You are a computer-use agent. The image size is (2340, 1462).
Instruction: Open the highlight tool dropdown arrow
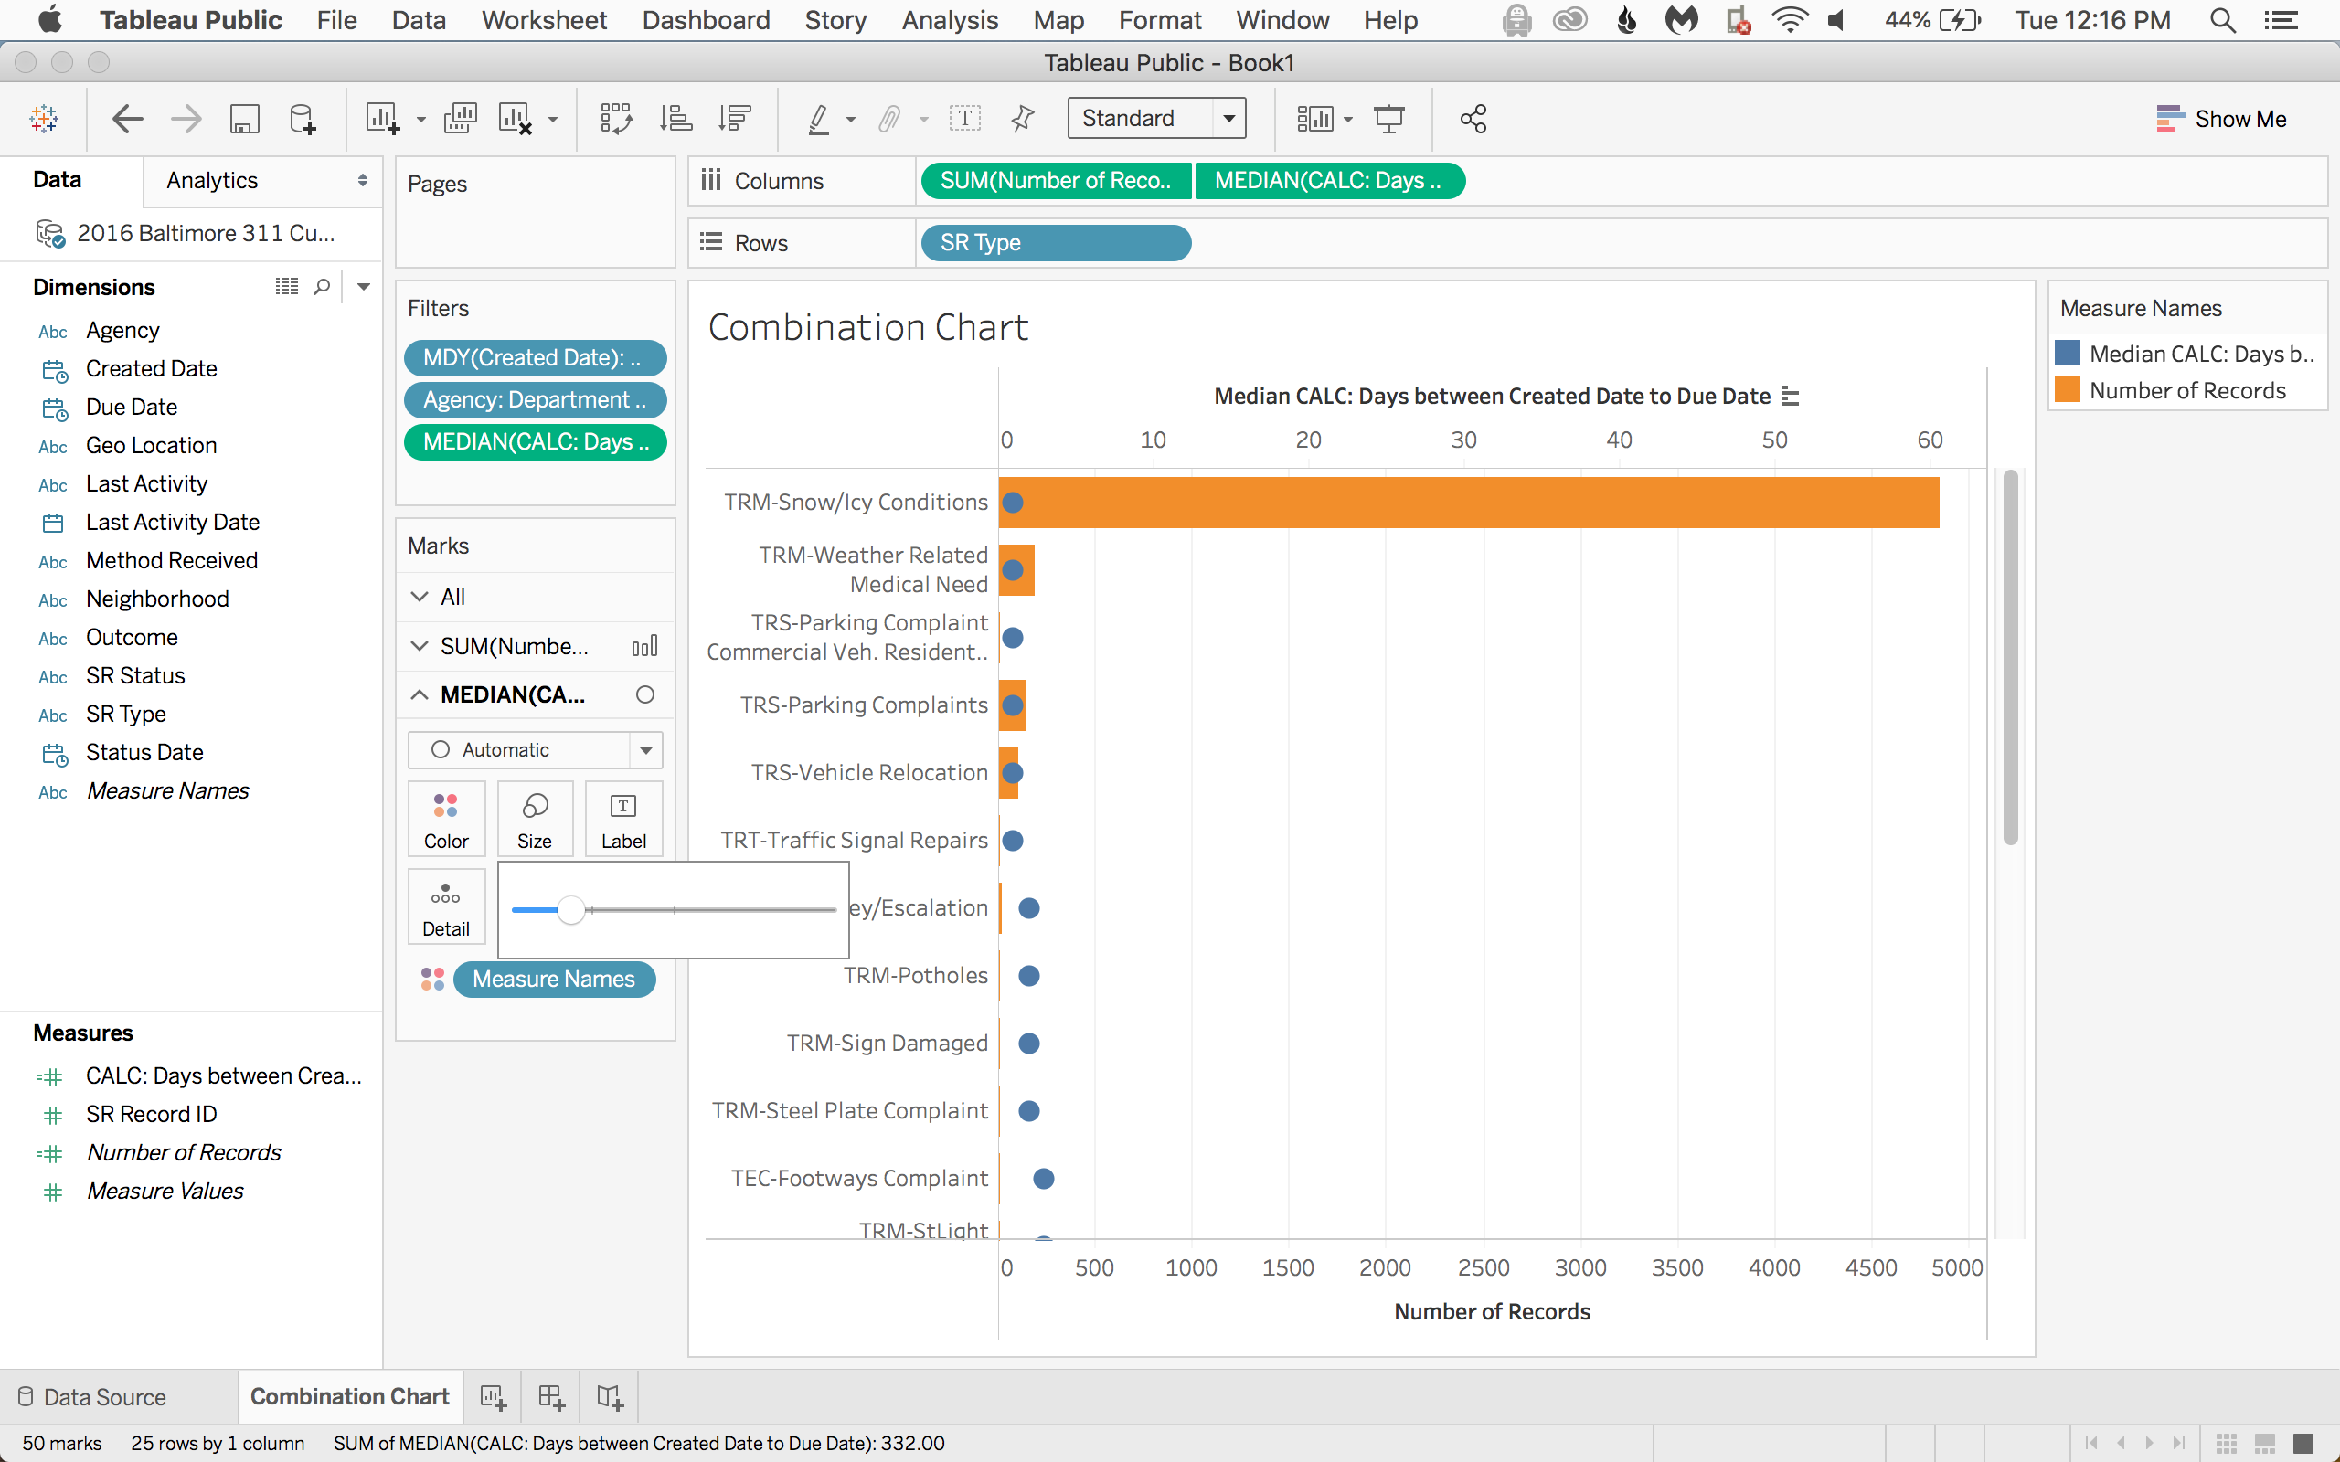(x=851, y=120)
